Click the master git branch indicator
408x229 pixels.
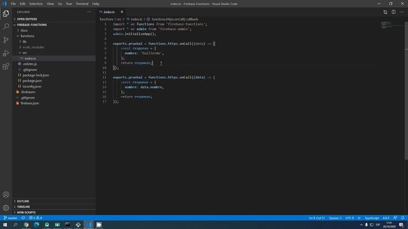(10, 218)
